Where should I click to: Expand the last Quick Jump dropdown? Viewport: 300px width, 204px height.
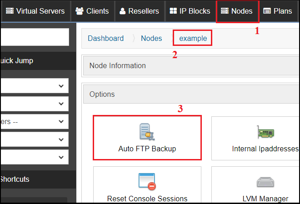(35, 157)
